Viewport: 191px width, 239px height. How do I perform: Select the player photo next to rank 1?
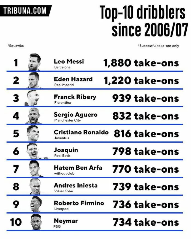[35, 62]
